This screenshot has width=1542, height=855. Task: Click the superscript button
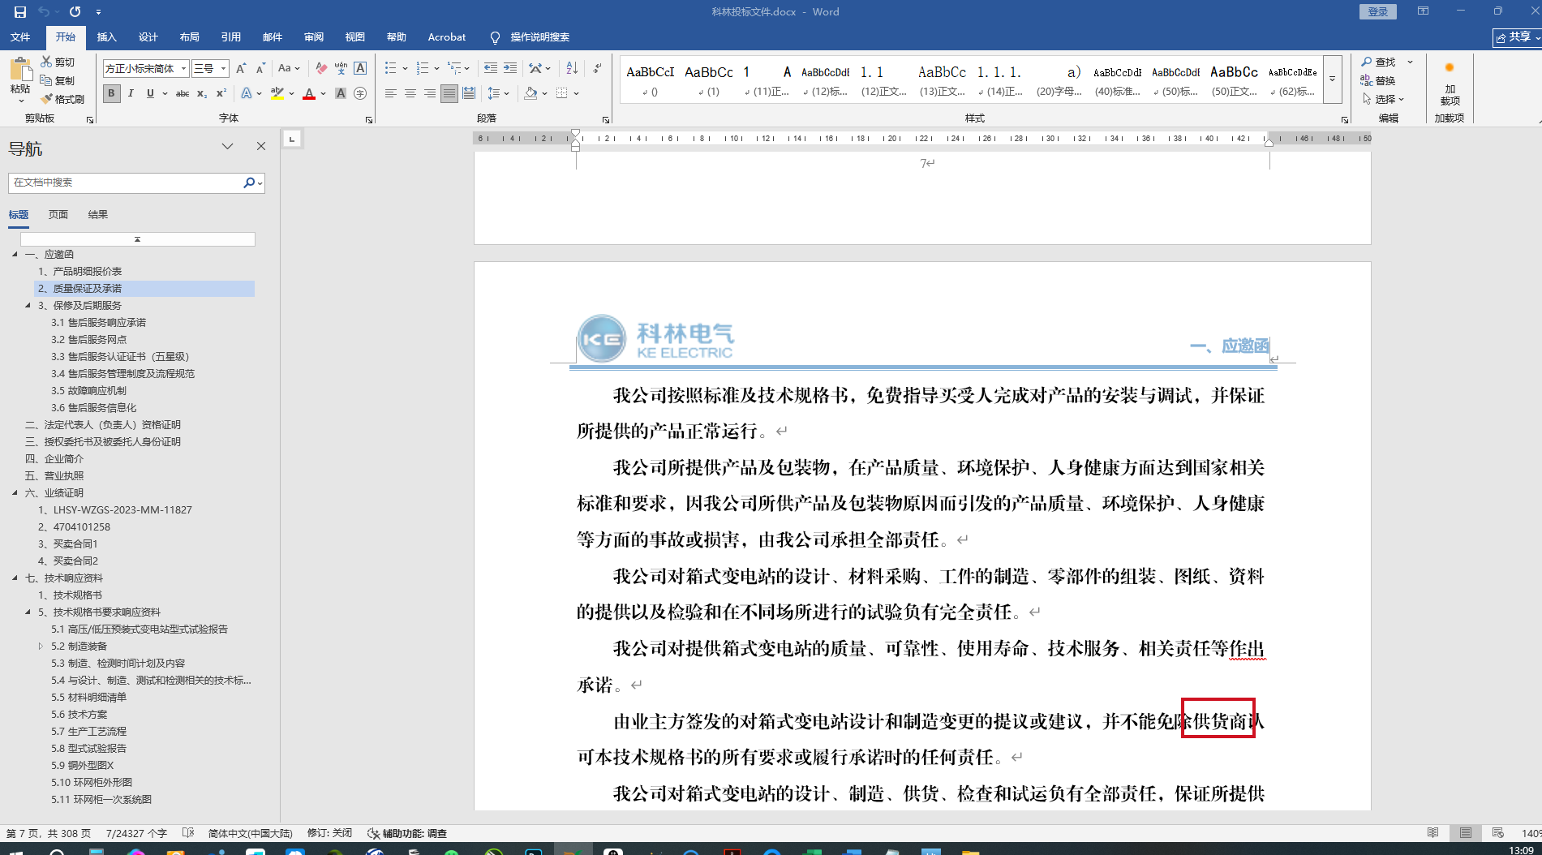click(x=221, y=93)
